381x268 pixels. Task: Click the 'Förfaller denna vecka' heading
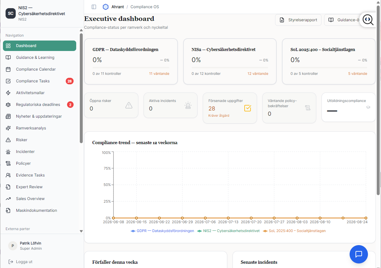coord(115,262)
